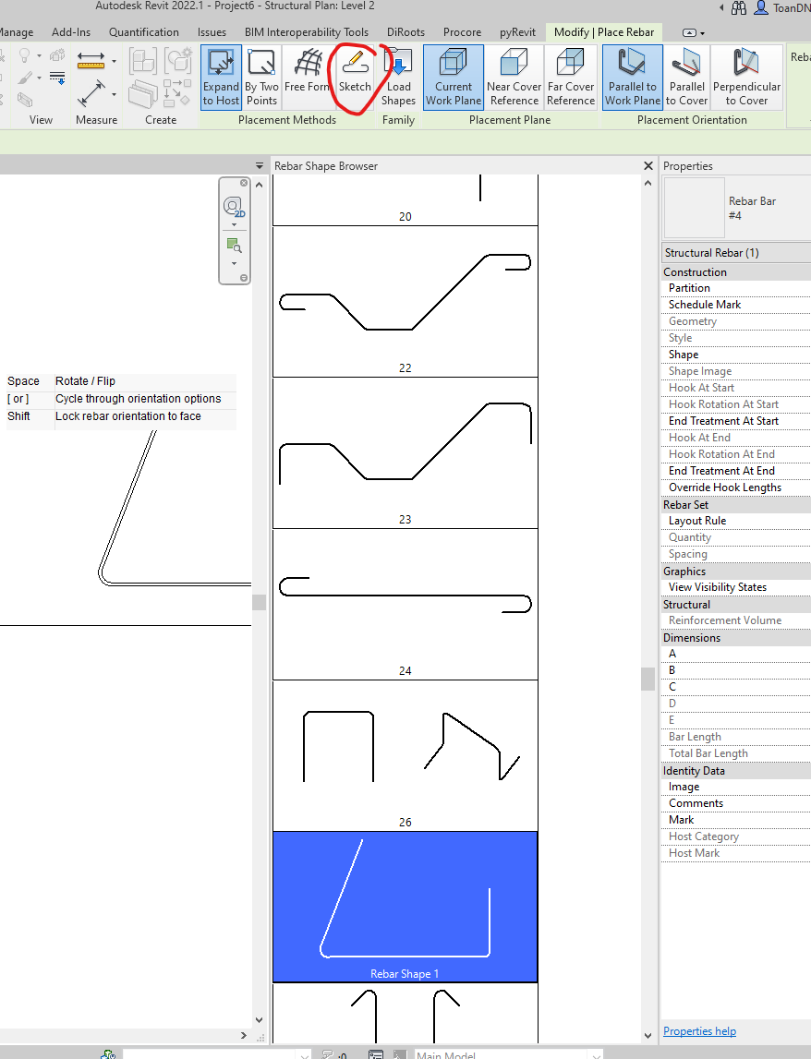Click the ribbon display options dropdown button

click(694, 32)
